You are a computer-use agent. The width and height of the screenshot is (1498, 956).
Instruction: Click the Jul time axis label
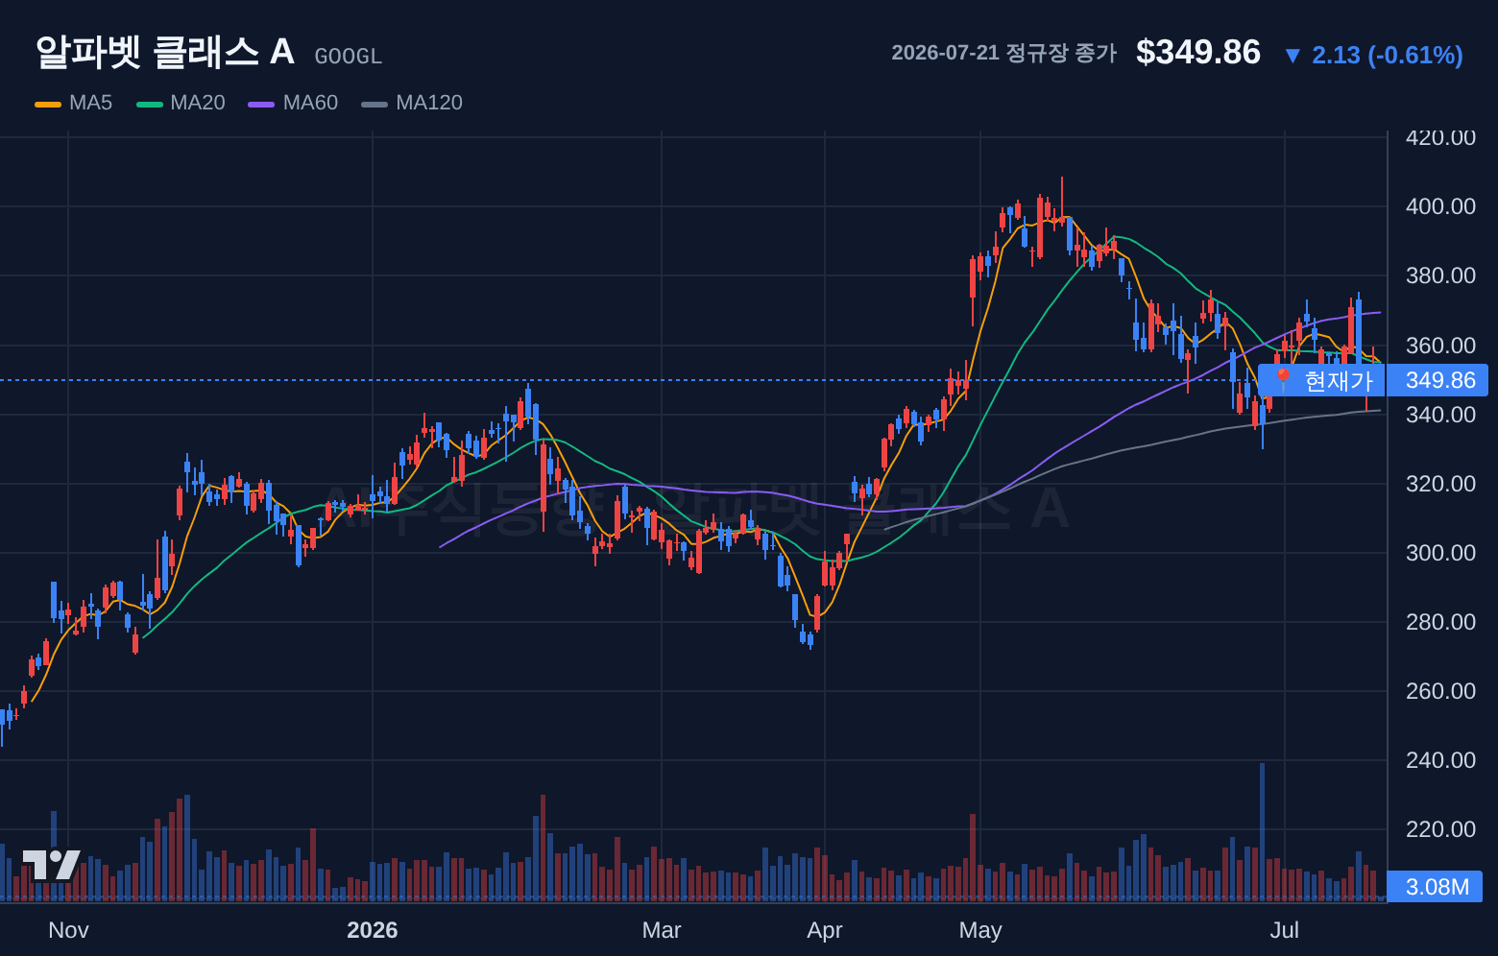coord(1285,930)
